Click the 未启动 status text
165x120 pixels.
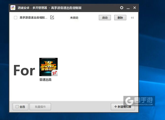[74, 18]
